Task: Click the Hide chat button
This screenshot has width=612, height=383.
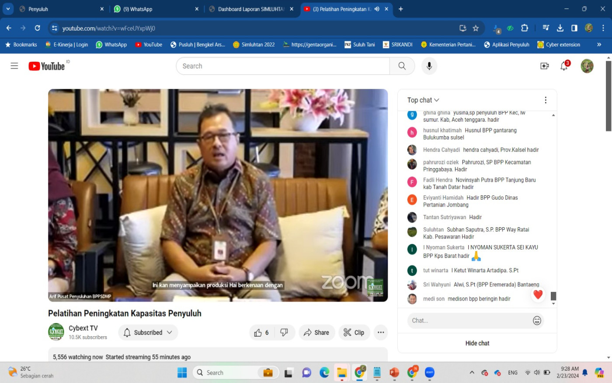Action: (477, 343)
